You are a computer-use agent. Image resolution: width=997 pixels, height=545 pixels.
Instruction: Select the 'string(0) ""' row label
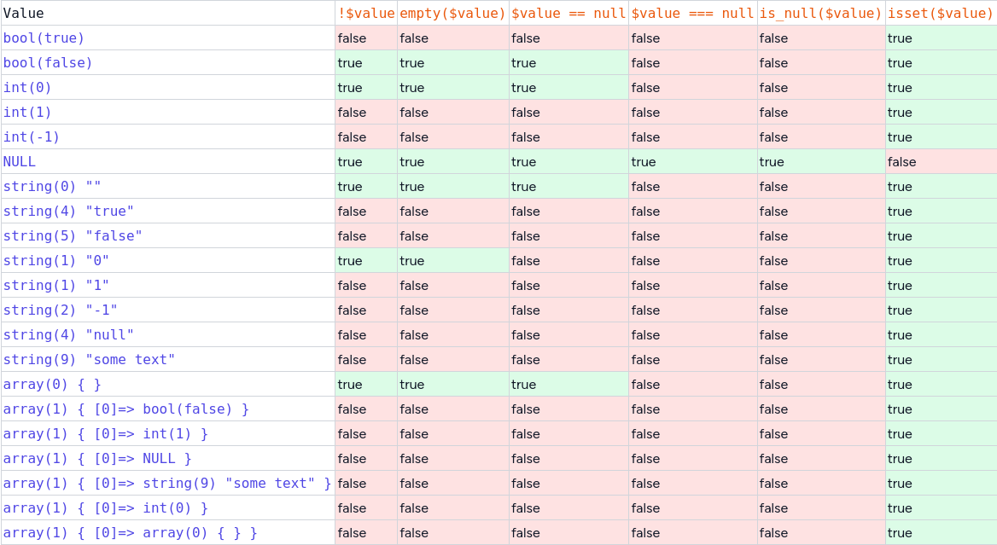pos(52,187)
